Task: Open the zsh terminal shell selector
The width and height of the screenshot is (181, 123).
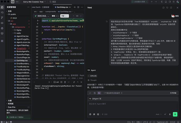Action: (x=56, y=82)
